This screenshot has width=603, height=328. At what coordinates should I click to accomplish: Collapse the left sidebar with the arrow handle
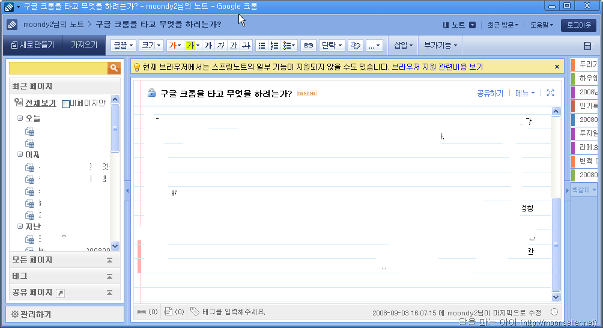click(127, 190)
